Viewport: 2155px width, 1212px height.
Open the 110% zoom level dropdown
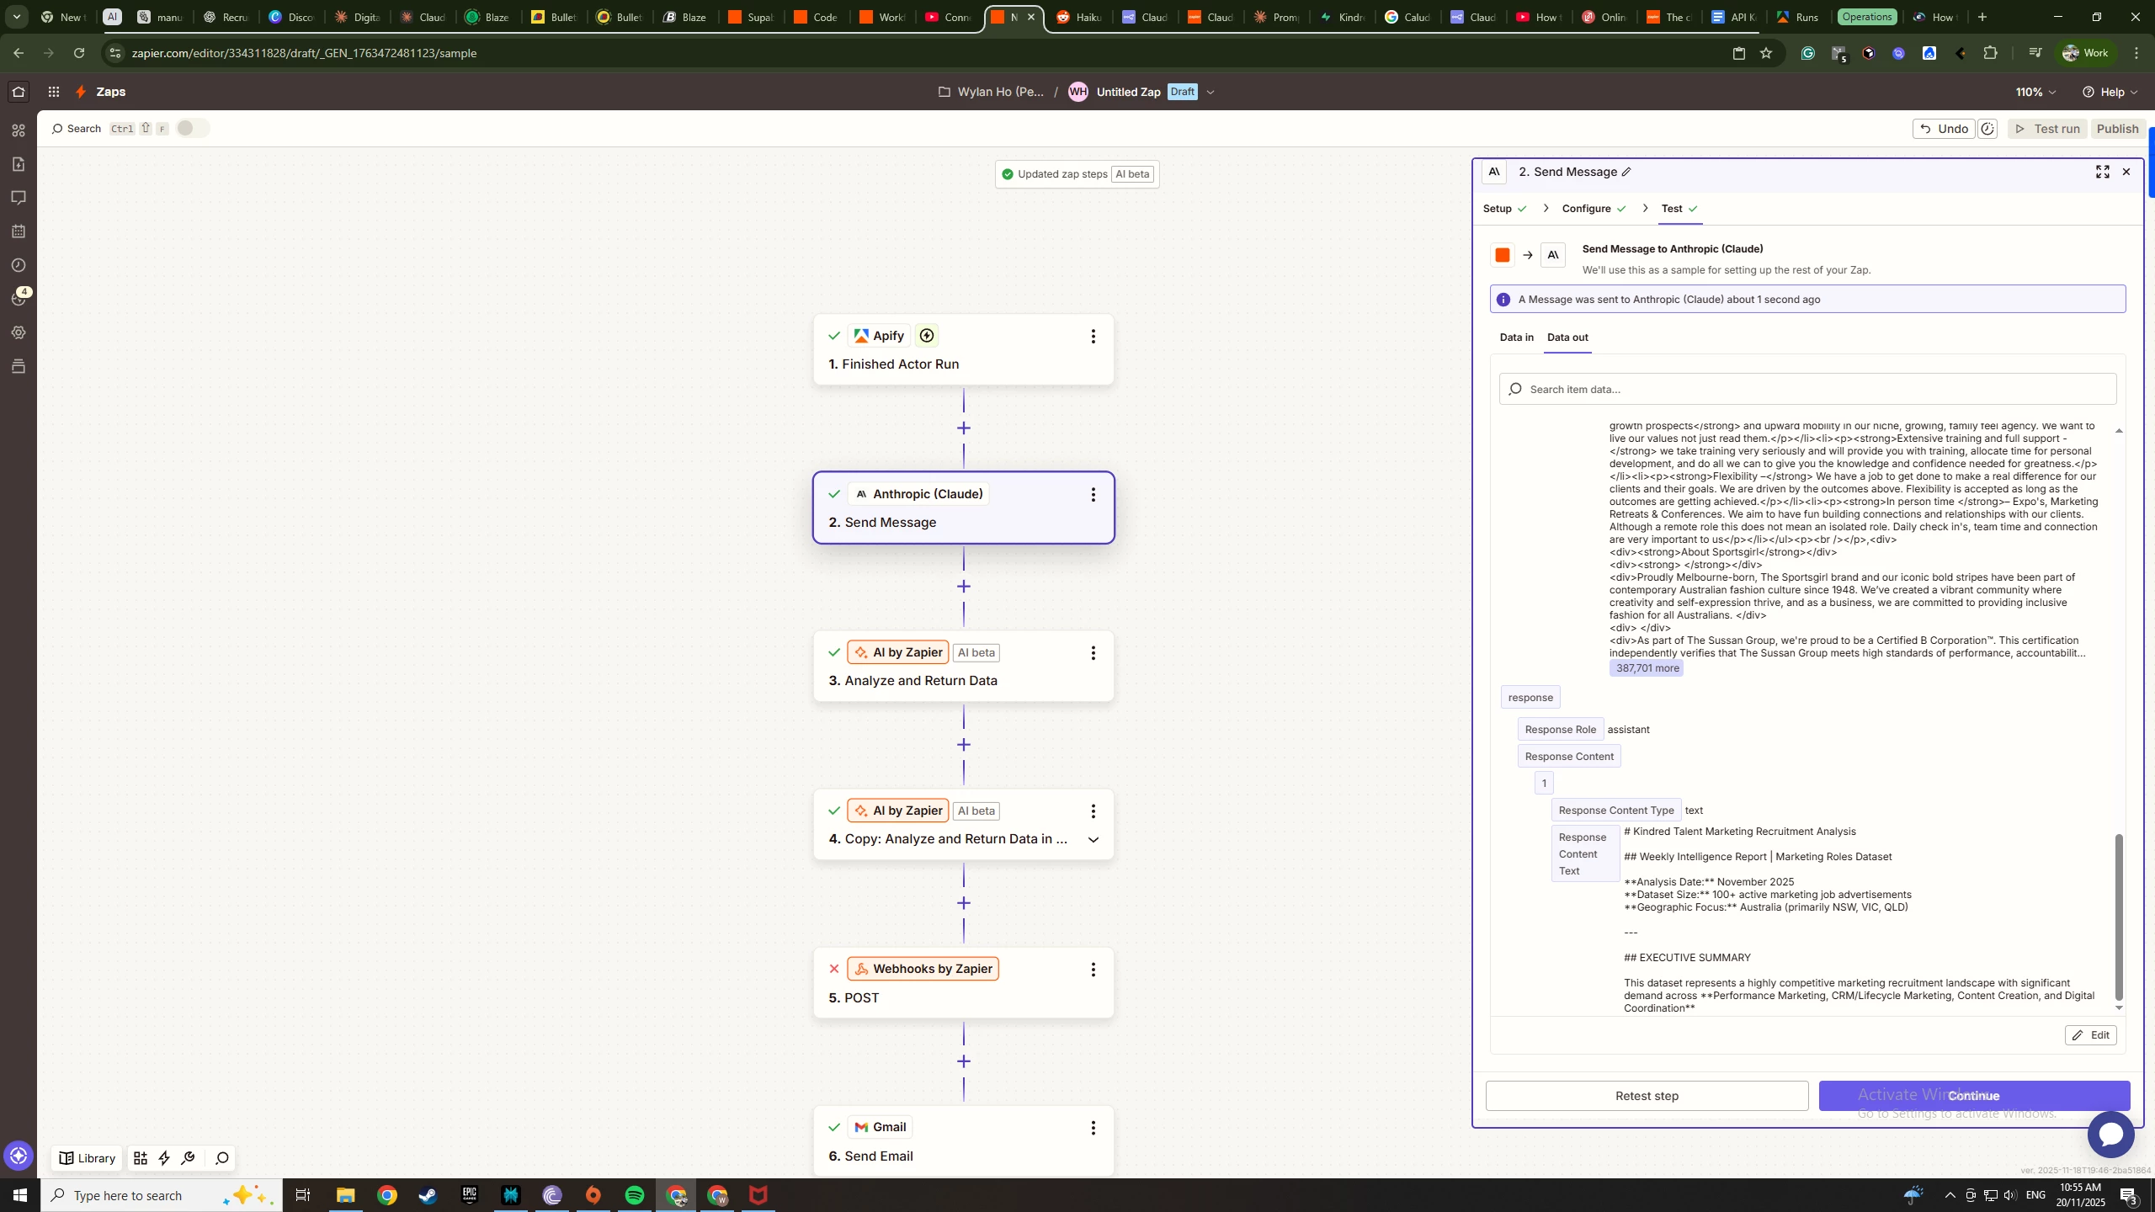coord(2035,92)
